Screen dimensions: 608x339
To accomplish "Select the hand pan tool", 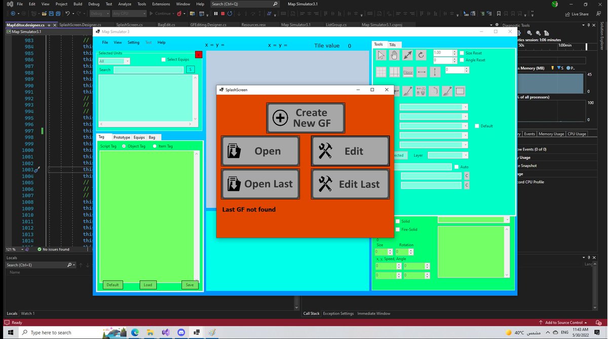I will click(x=394, y=55).
